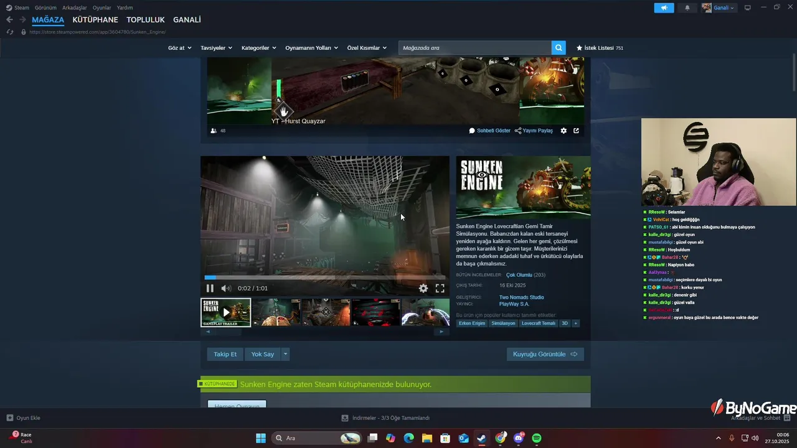Image resolution: width=797 pixels, height=448 pixels.
Task: Open the Oyunlar menu
Action: pos(102,7)
